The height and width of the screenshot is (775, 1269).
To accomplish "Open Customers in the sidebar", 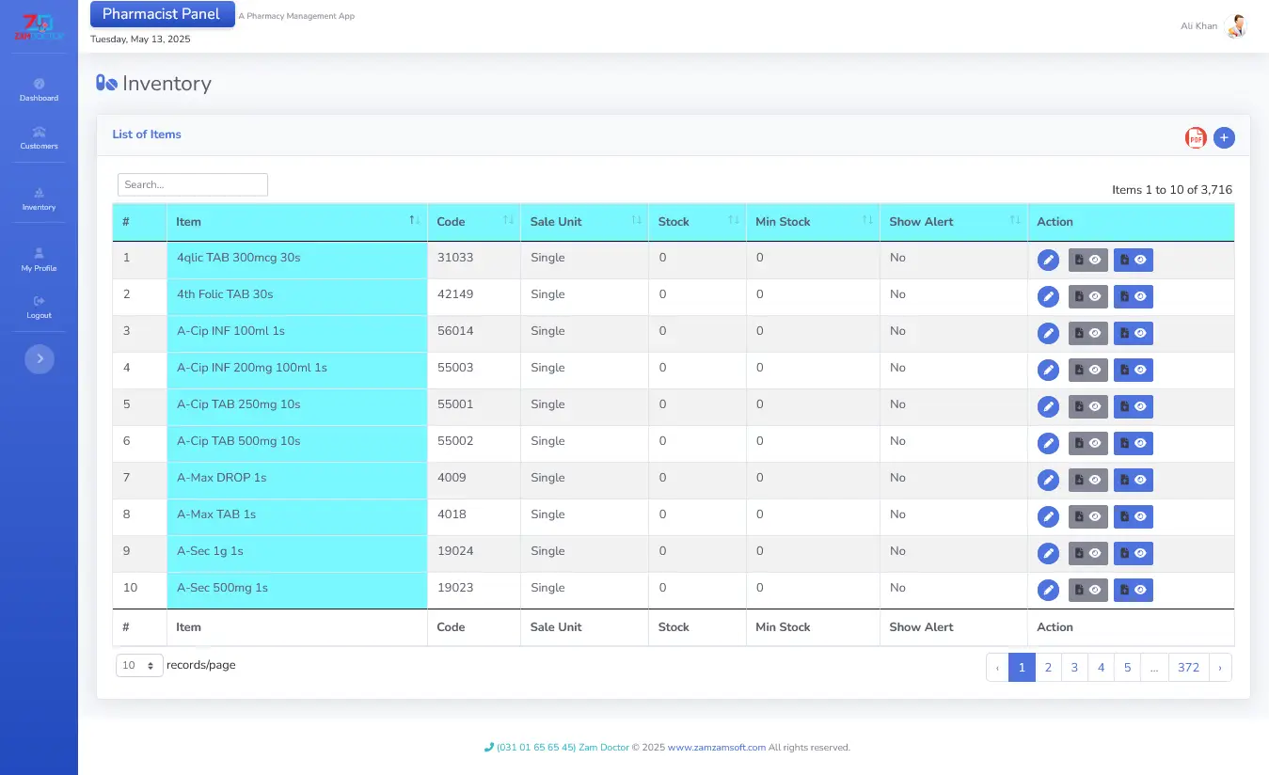I will pos(39,138).
